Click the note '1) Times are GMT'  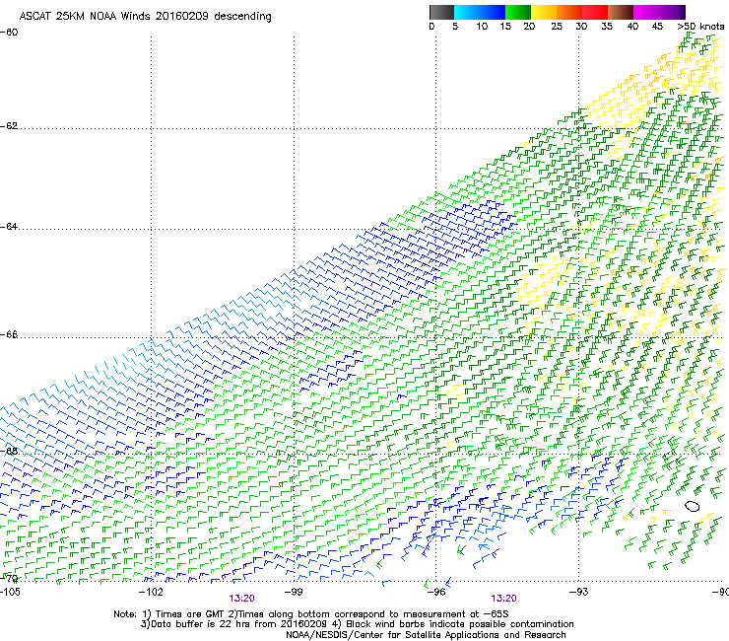click(183, 614)
